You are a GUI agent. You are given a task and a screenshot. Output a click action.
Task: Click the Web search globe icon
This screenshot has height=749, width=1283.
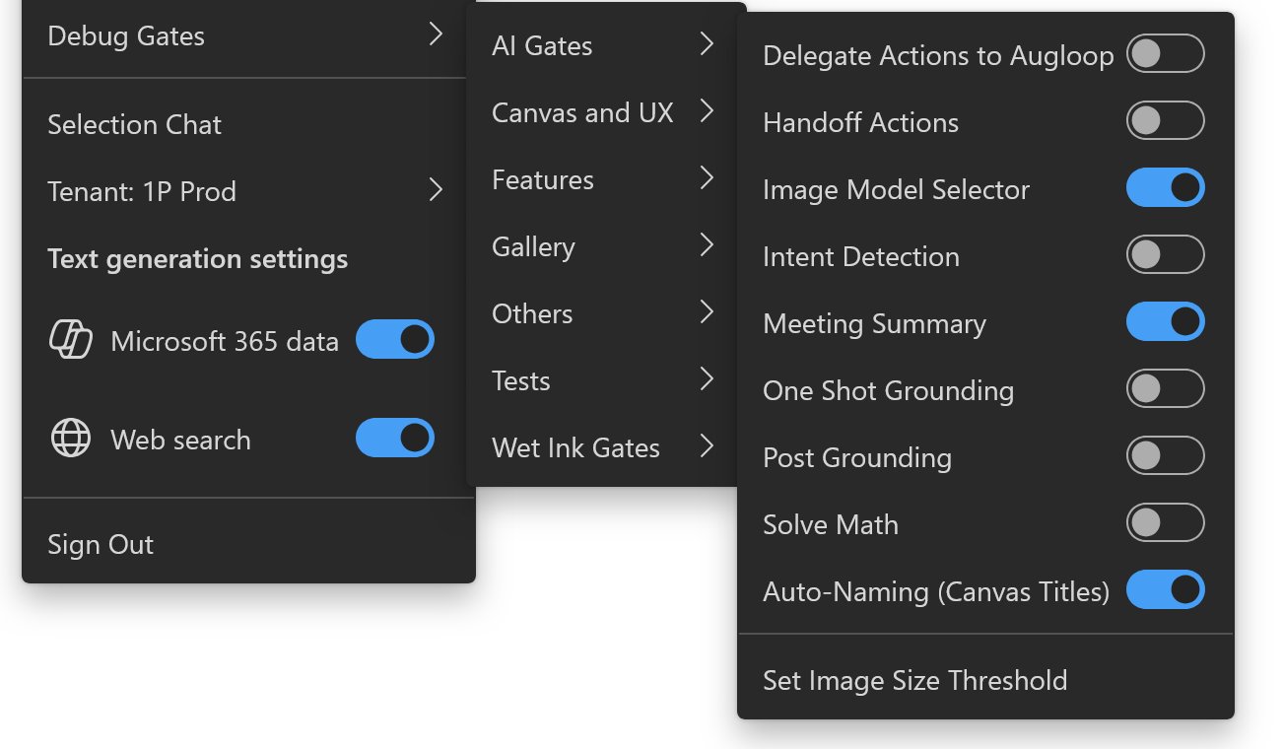67,438
